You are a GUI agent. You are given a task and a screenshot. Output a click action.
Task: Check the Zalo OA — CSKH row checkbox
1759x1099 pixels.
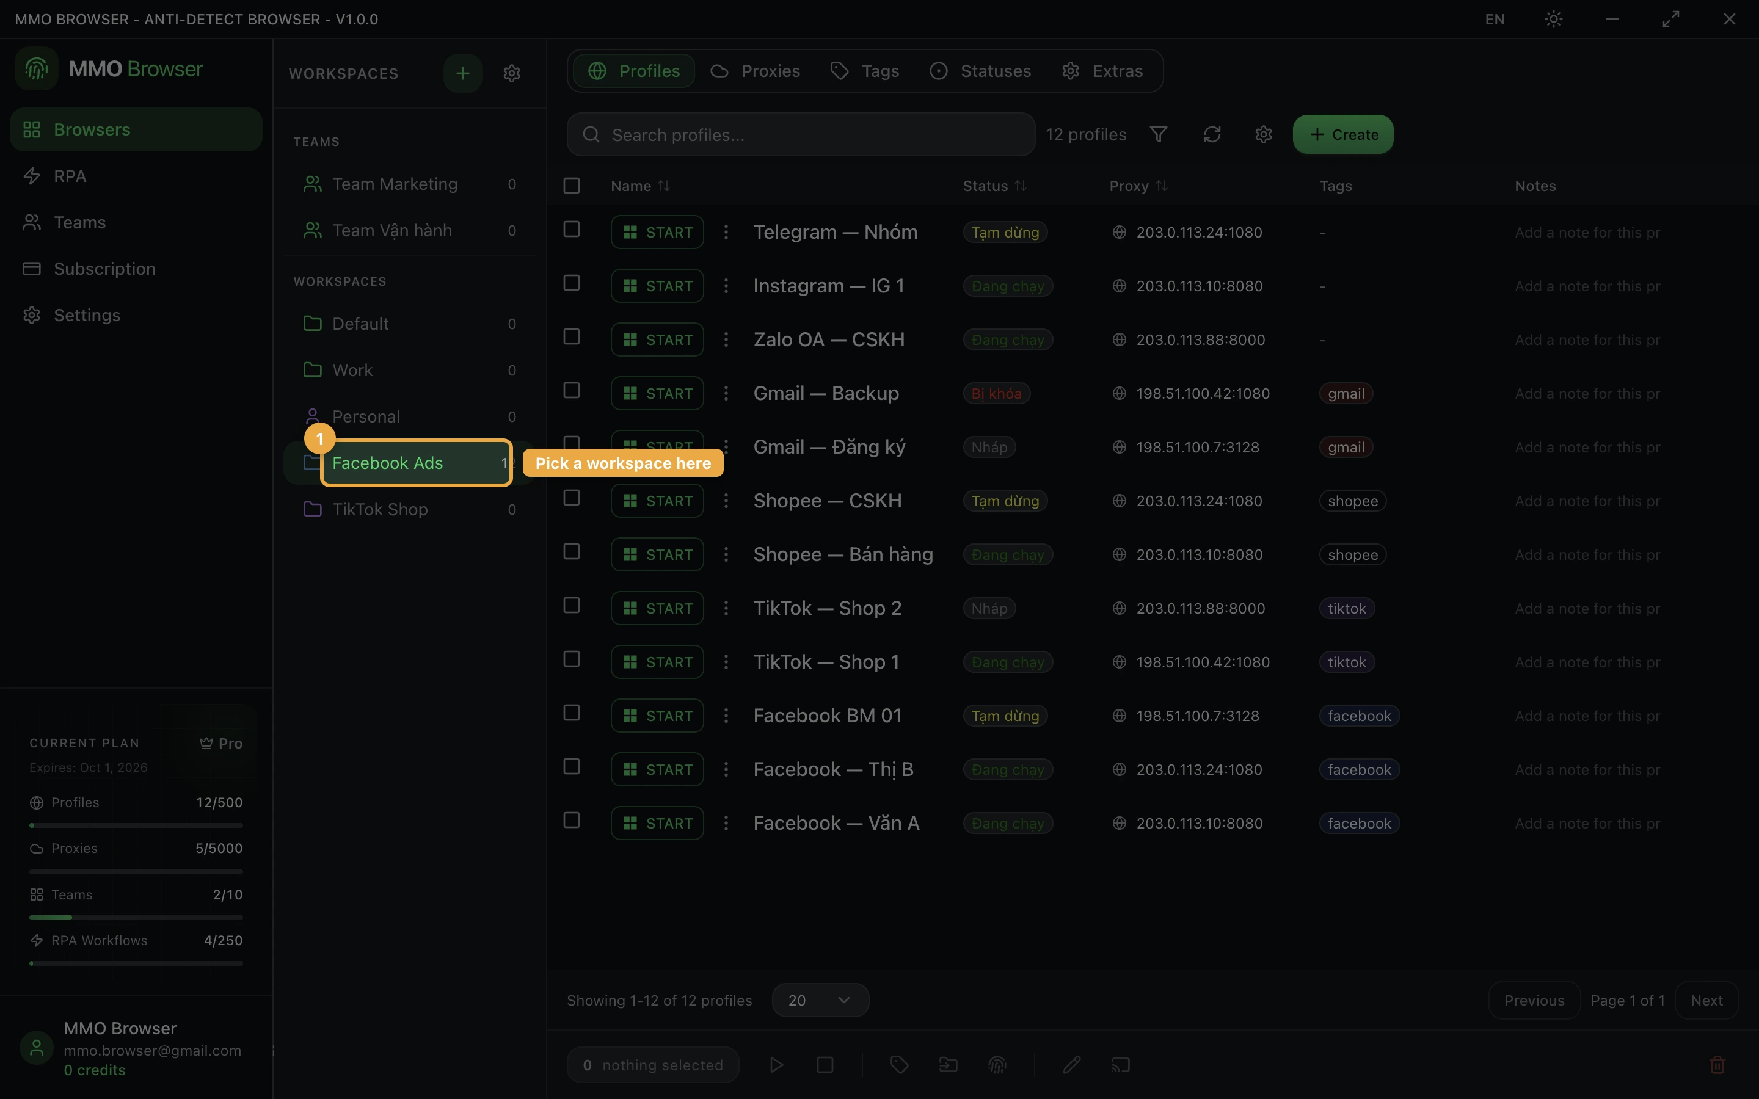click(x=572, y=336)
